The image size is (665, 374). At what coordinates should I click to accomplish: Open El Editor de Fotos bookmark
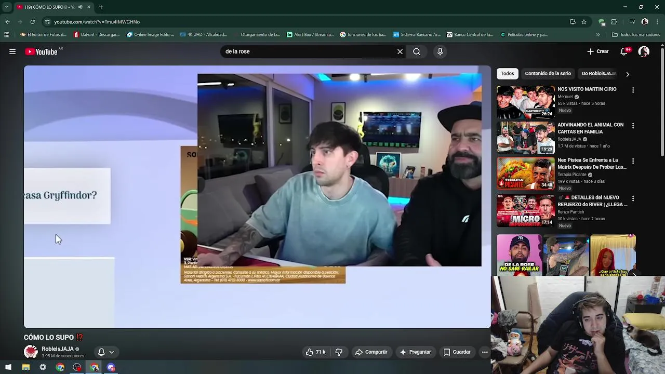tap(43, 35)
